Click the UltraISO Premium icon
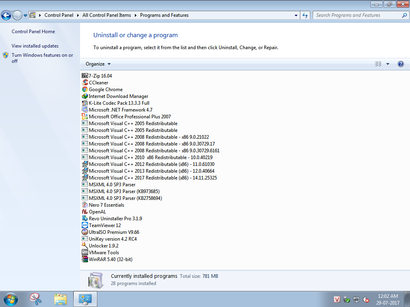The image size is (410, 307). 85,232
